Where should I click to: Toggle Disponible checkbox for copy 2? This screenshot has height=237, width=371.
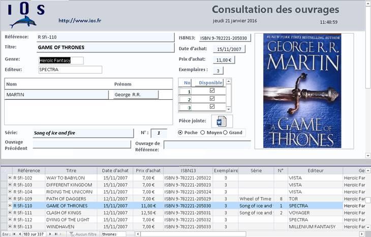212,99
